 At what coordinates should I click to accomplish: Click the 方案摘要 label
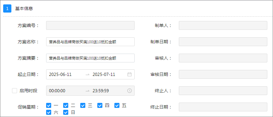pos(28,58)
